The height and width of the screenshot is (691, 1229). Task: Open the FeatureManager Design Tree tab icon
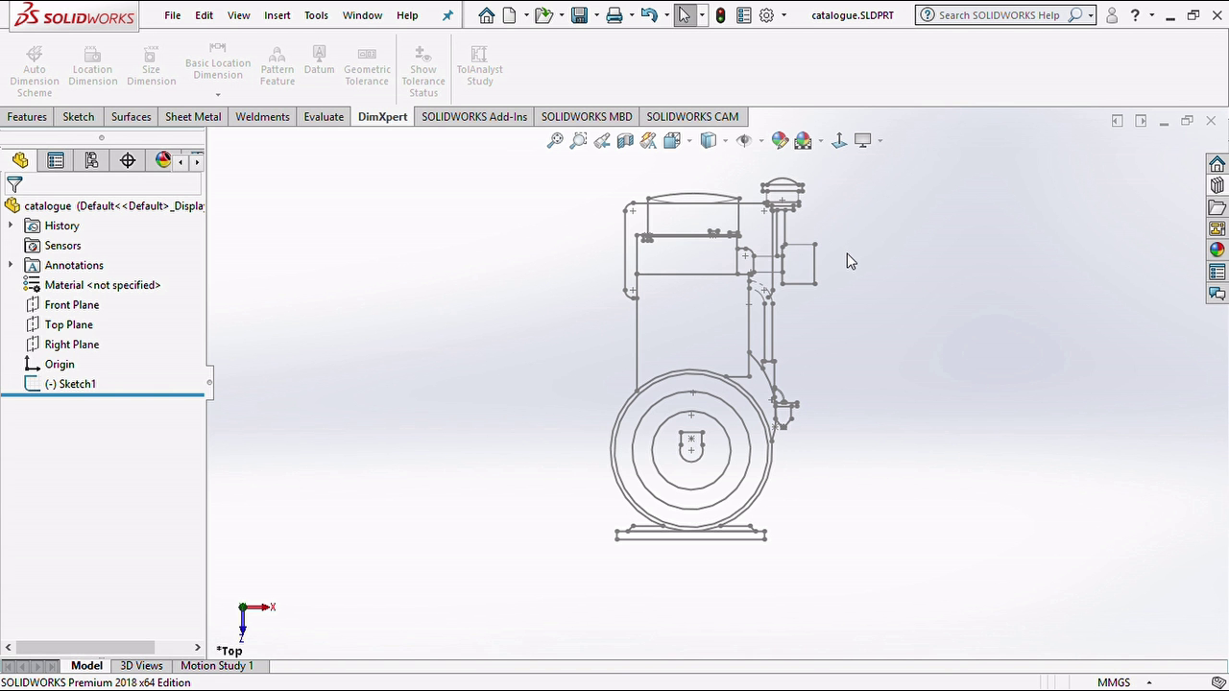(20, 160)
